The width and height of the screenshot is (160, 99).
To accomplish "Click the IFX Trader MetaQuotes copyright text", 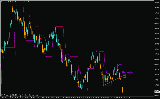I will coord(20,95).
